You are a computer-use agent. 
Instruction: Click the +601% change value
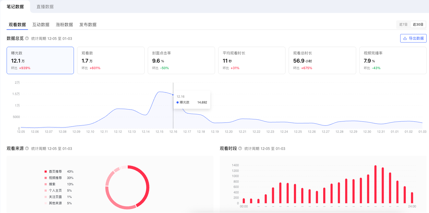click(x=95, y=68)
